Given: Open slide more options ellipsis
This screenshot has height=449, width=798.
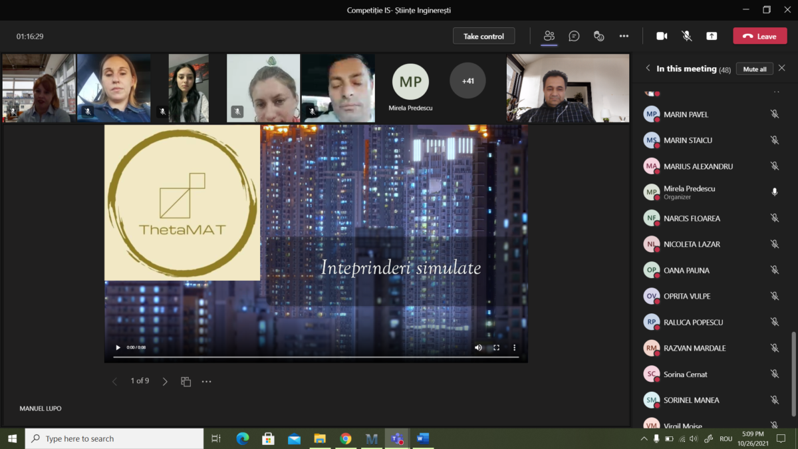Looking at the screenshot, I should click(206, 382).
